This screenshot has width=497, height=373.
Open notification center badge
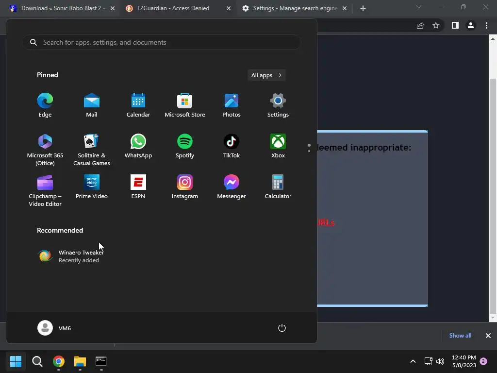click(x=483, y=361)
